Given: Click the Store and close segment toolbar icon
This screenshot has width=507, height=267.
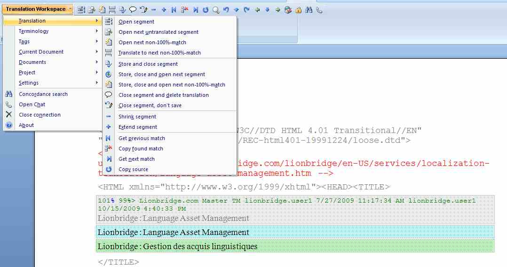Looking at the screenshot, I should pos(123,10).
